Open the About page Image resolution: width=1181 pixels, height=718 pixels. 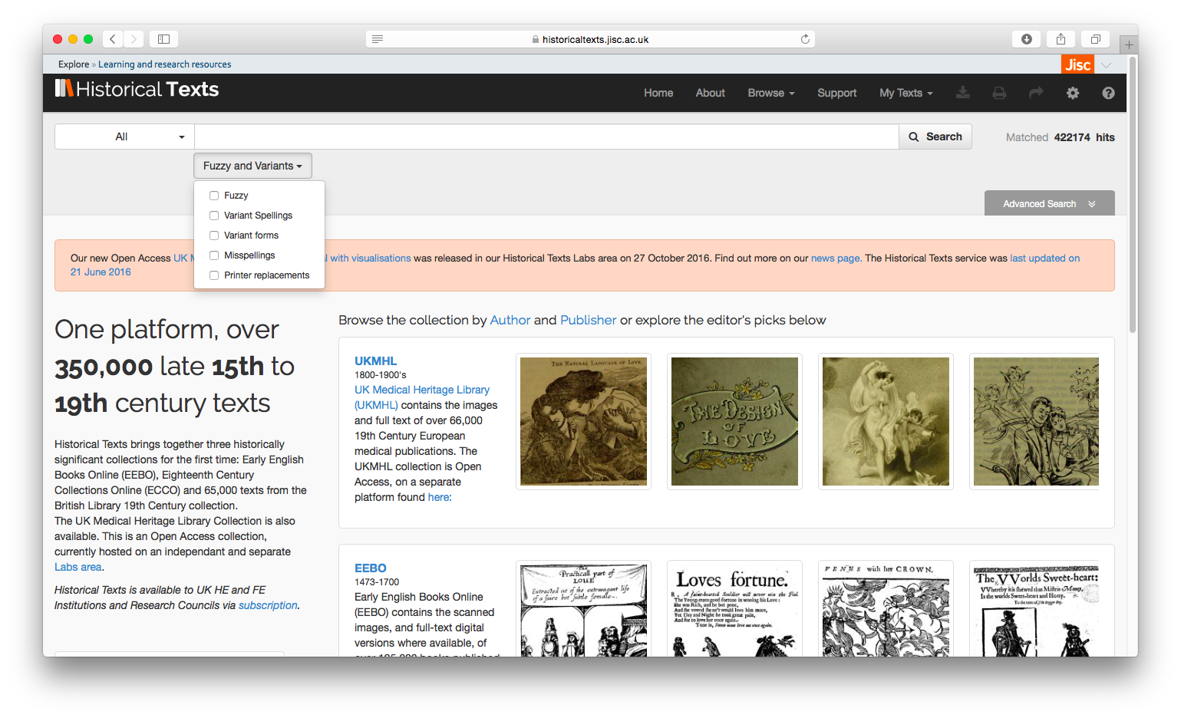click(x=710, y=93)
